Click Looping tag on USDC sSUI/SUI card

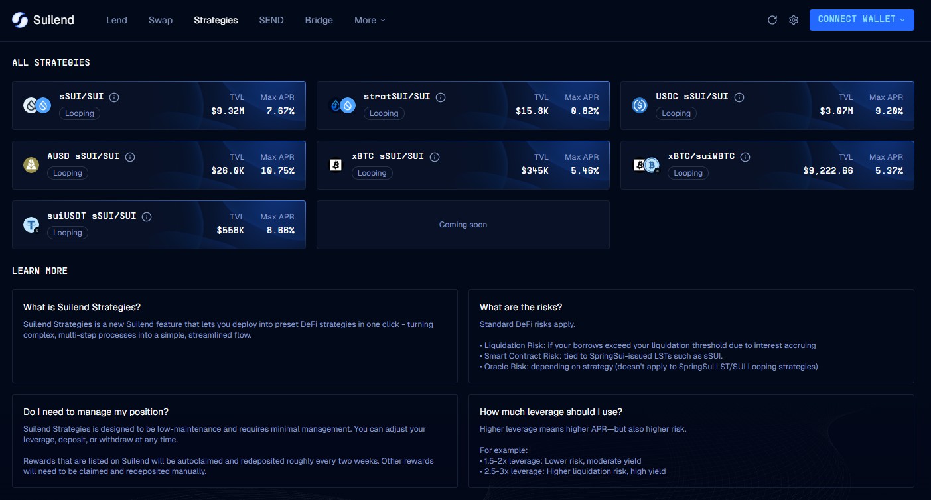pyautogui.click(x=676, y=113)
